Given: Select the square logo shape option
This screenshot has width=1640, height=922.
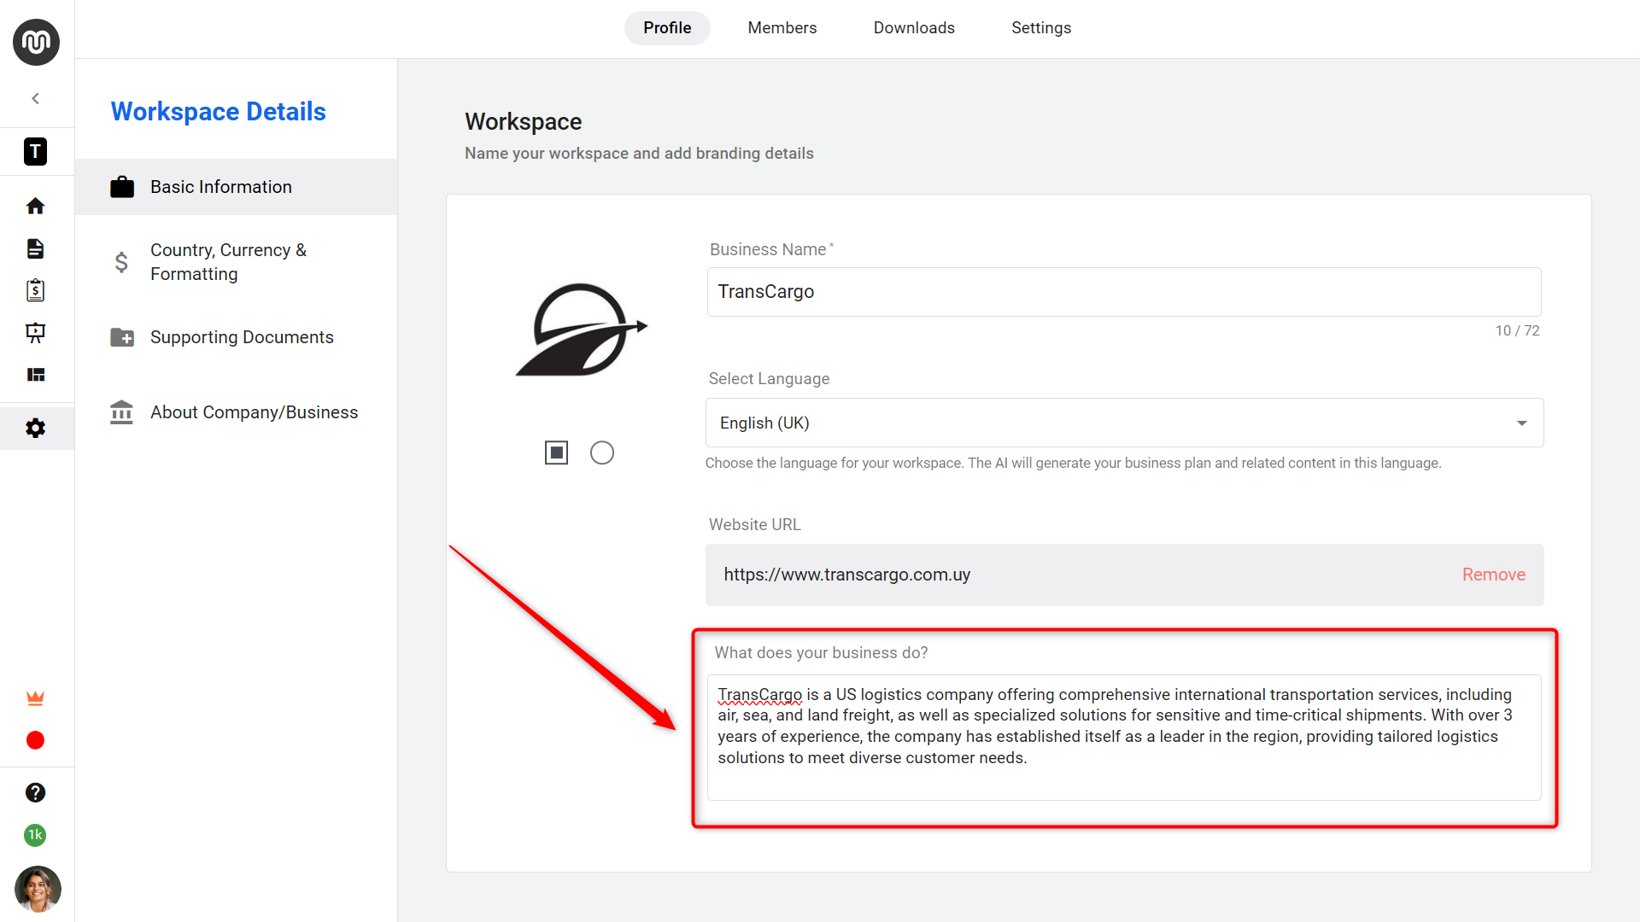Looking at the screenshot, I should pos(556,452).
